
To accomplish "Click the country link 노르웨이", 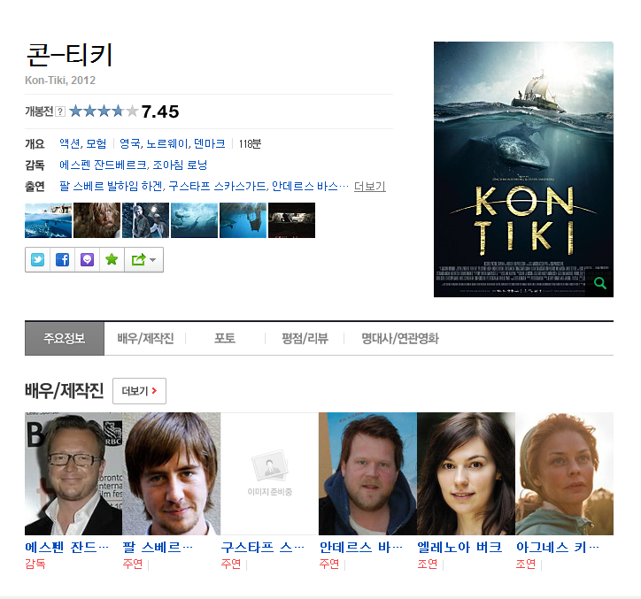I will [167, 143].
